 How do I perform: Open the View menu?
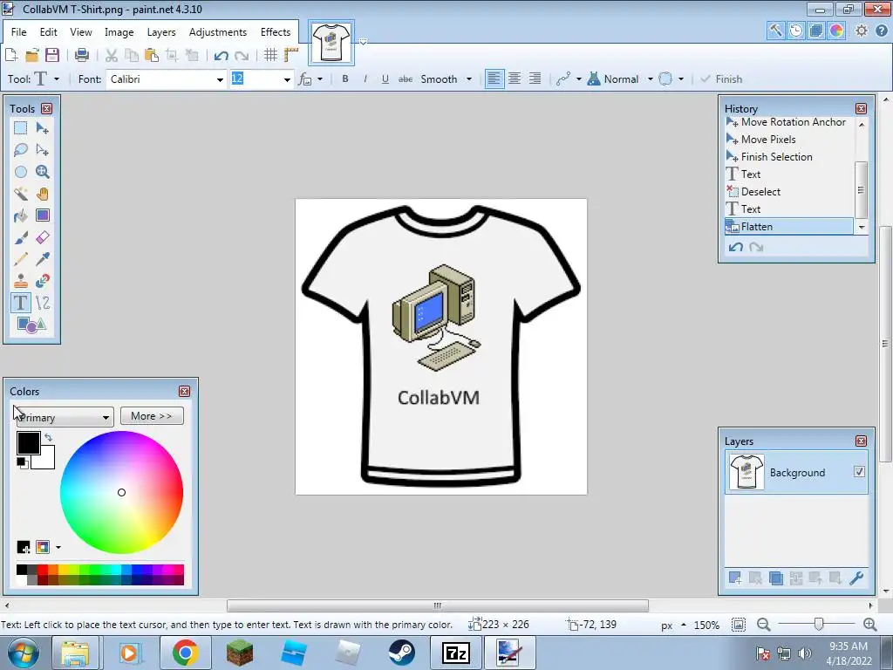pos(81,32)
